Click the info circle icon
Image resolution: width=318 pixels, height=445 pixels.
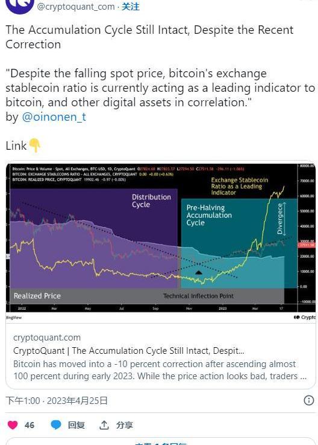tap(308, 400)
